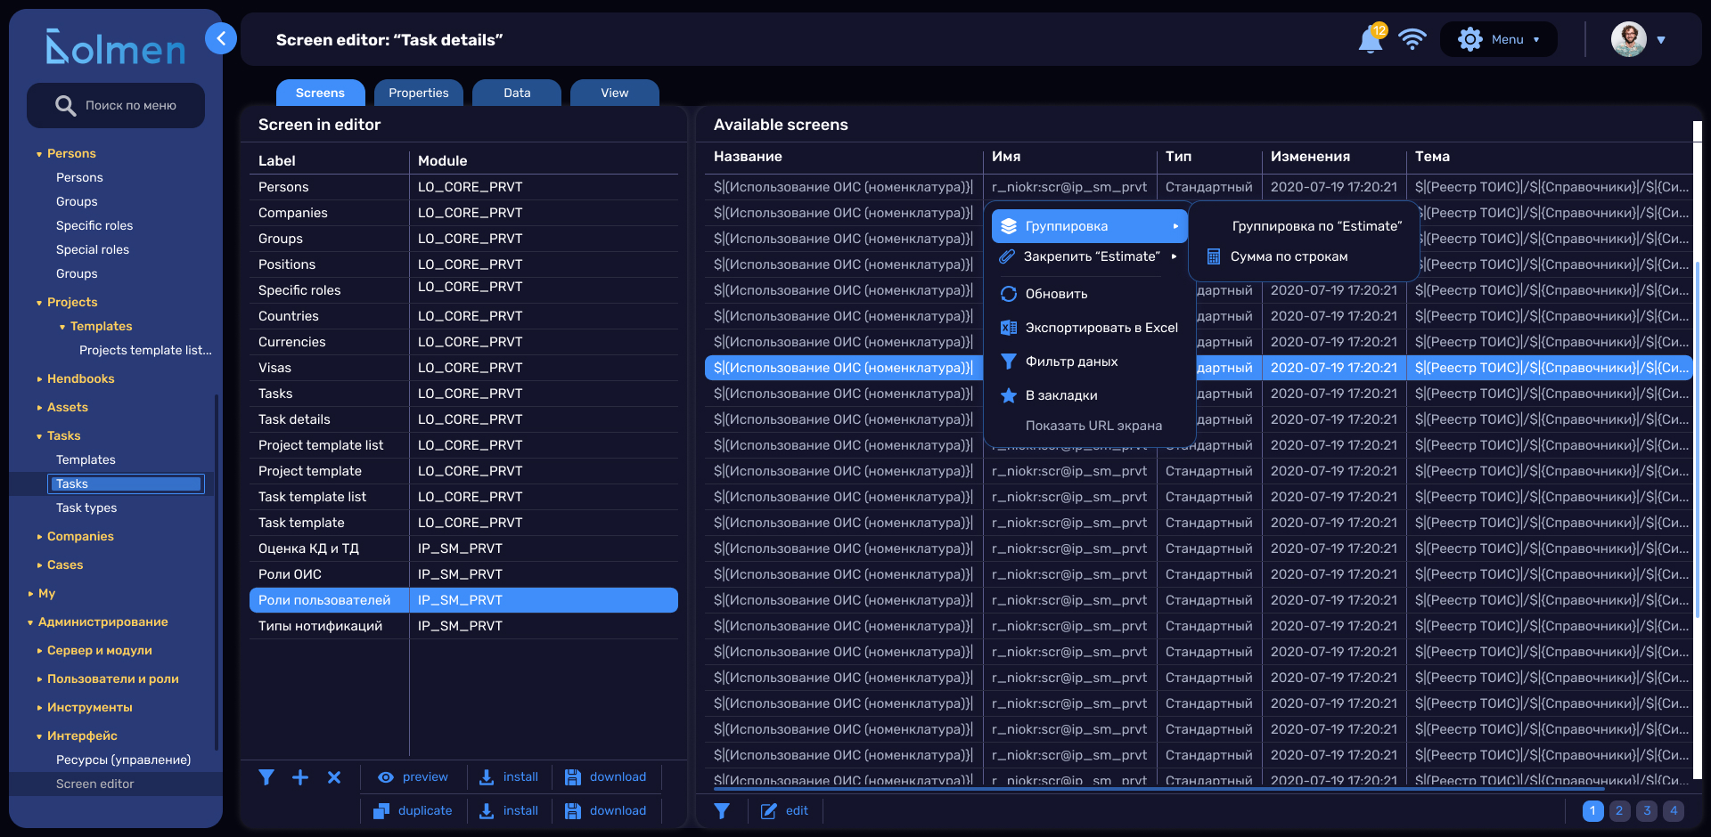Click the preview eye button
Viewport: 1711px width, 837px height.
(413, 777)
